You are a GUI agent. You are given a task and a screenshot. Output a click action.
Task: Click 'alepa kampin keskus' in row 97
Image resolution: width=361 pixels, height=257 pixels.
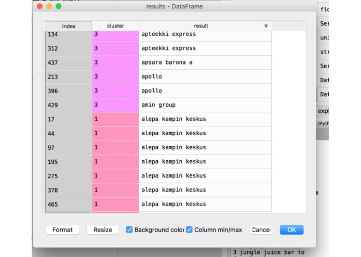coord(205,148)
